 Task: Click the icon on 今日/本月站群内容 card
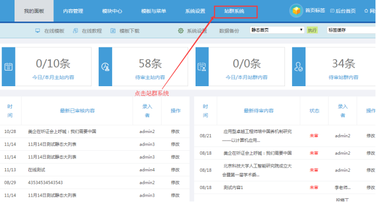[202, 67]
